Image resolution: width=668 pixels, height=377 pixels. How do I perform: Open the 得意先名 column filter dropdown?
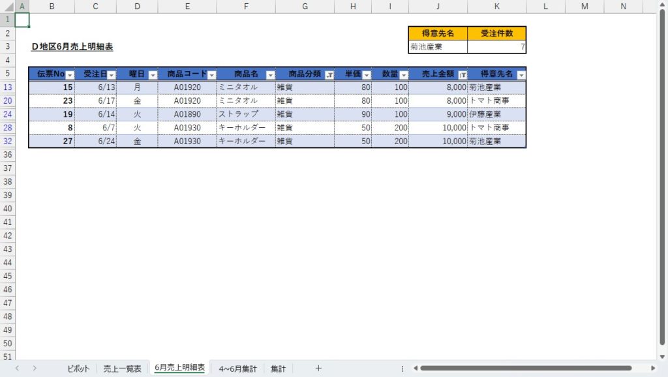521,75
